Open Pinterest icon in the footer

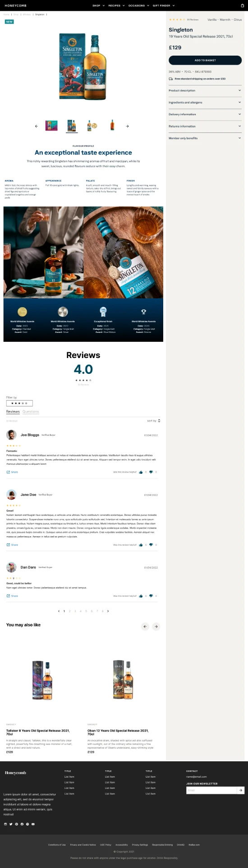coord(16,824)
